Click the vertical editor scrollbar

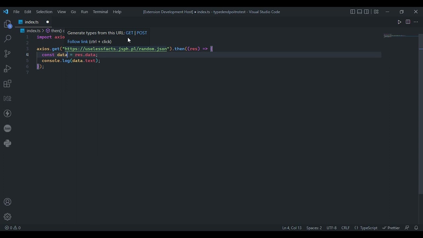coord(421,113)
